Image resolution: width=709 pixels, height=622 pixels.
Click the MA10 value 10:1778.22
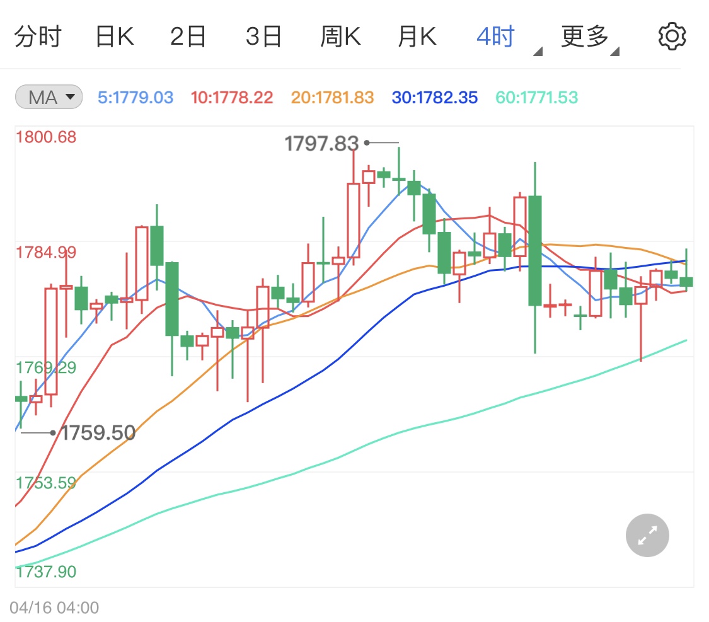232,97
